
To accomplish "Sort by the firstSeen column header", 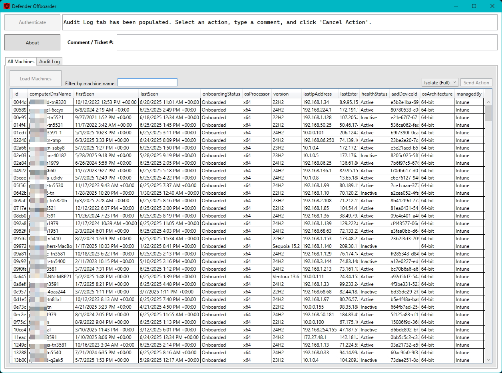I will [106, 94].
